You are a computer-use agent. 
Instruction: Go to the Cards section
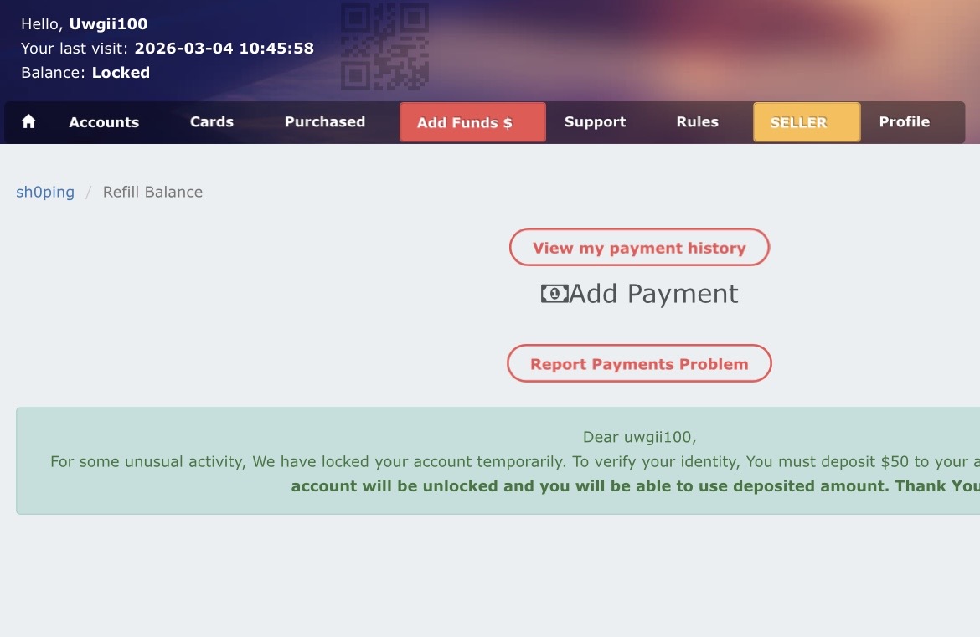(x=212, y=122)
